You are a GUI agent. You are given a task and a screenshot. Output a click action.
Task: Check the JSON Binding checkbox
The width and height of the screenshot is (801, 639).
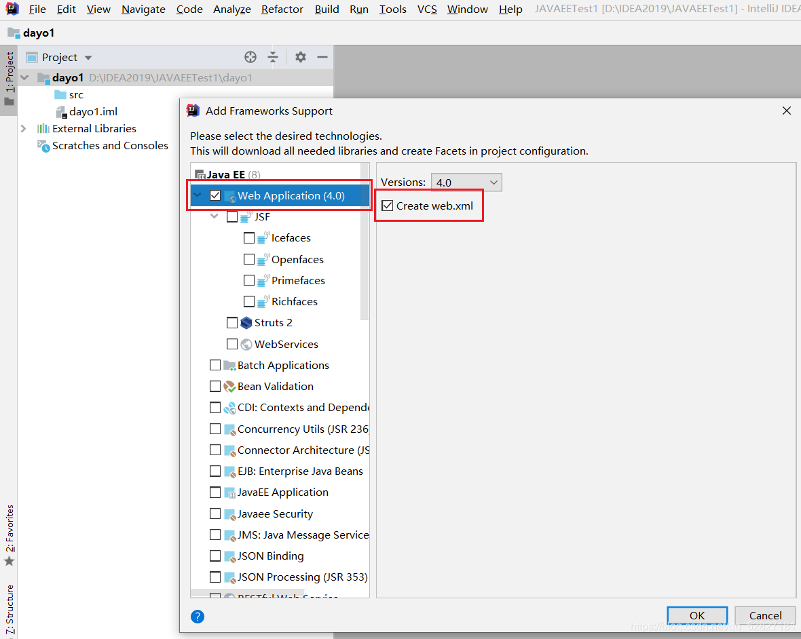(215, 556)
